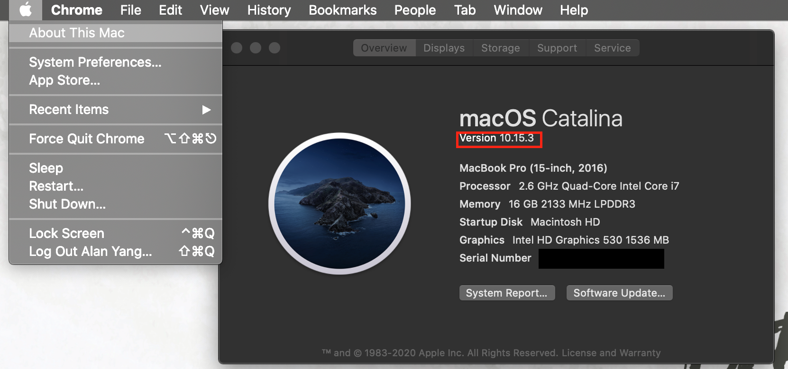Switch to the Service tab

coord(613,48)
